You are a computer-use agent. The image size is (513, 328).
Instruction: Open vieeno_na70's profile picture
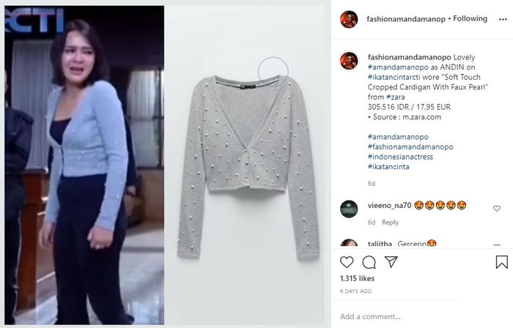(349, 209)
